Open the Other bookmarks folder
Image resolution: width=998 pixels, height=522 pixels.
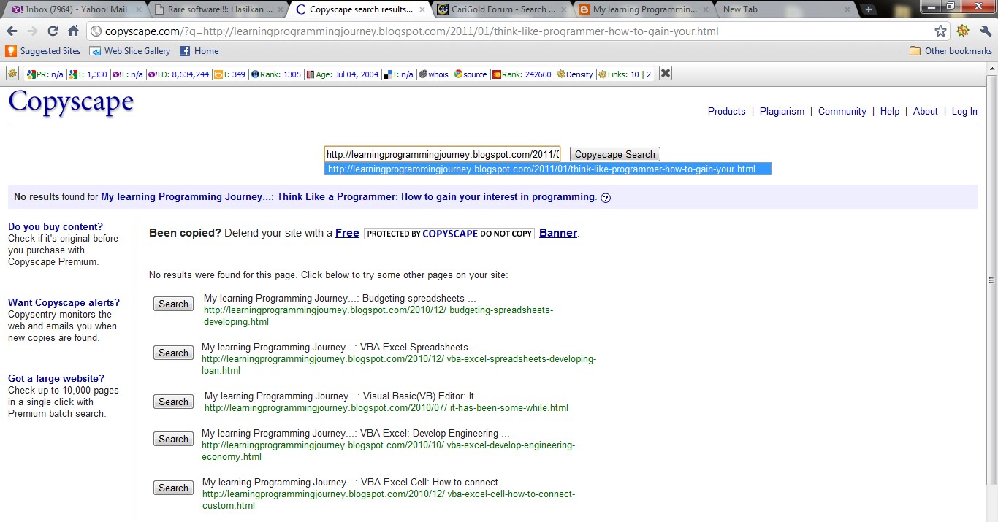951,51
